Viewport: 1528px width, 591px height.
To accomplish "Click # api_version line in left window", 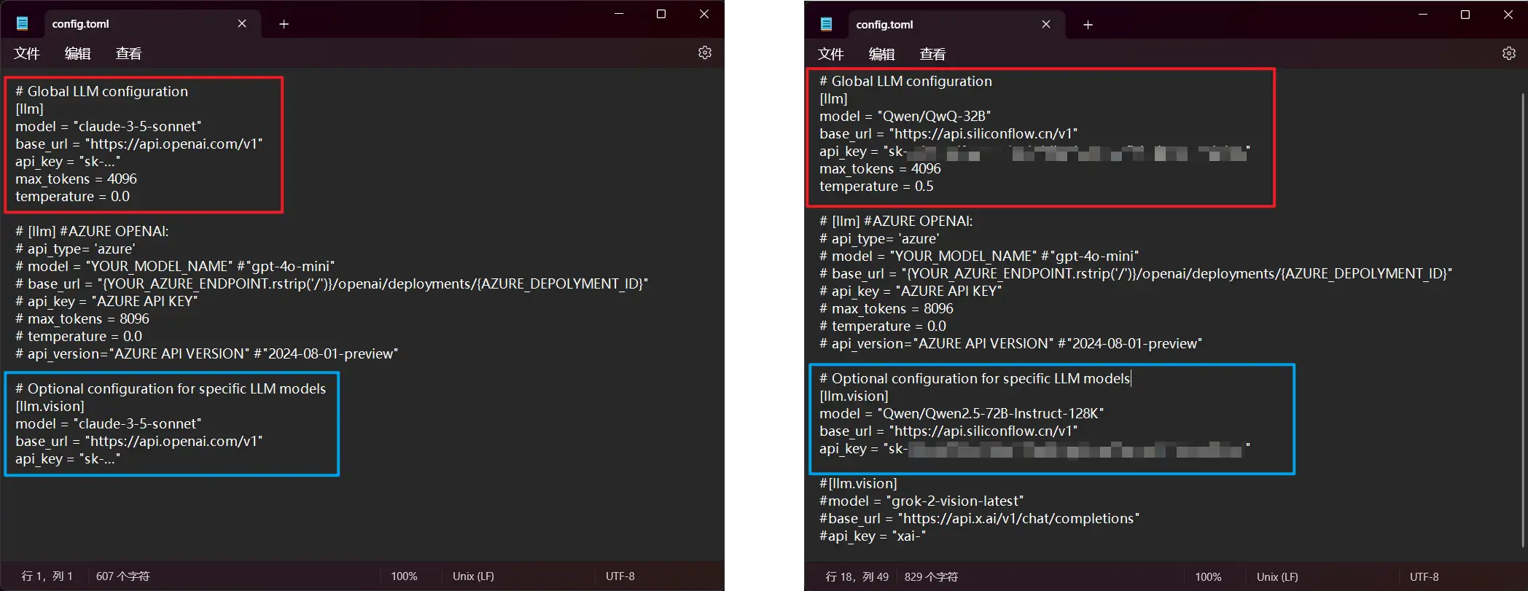I will (x=207, y=353).
